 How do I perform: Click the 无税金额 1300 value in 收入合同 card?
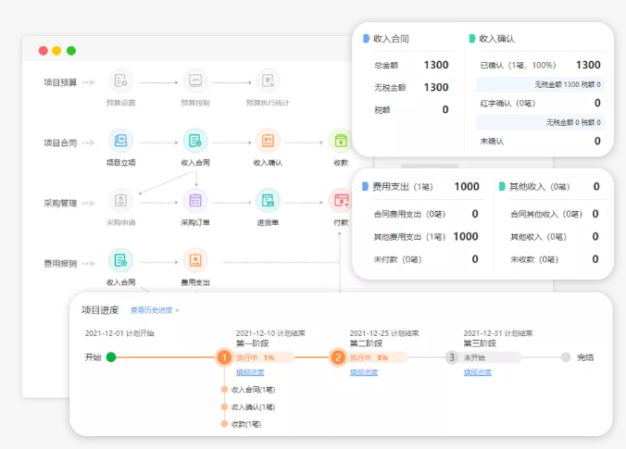[x=436, y=87]
